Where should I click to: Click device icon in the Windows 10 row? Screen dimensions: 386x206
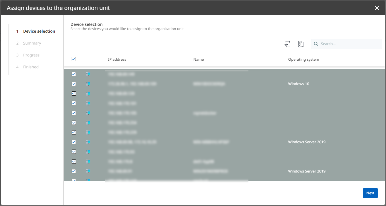point(88,84)
